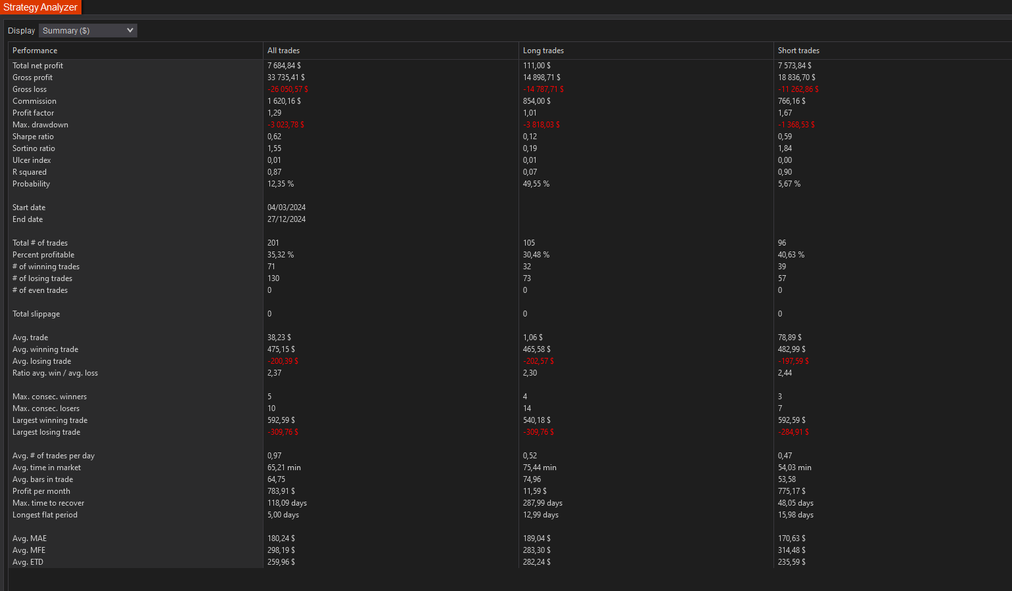This screenshot has height=591, width=1012.
Task: Select the Start date row label
Action: 29,208
